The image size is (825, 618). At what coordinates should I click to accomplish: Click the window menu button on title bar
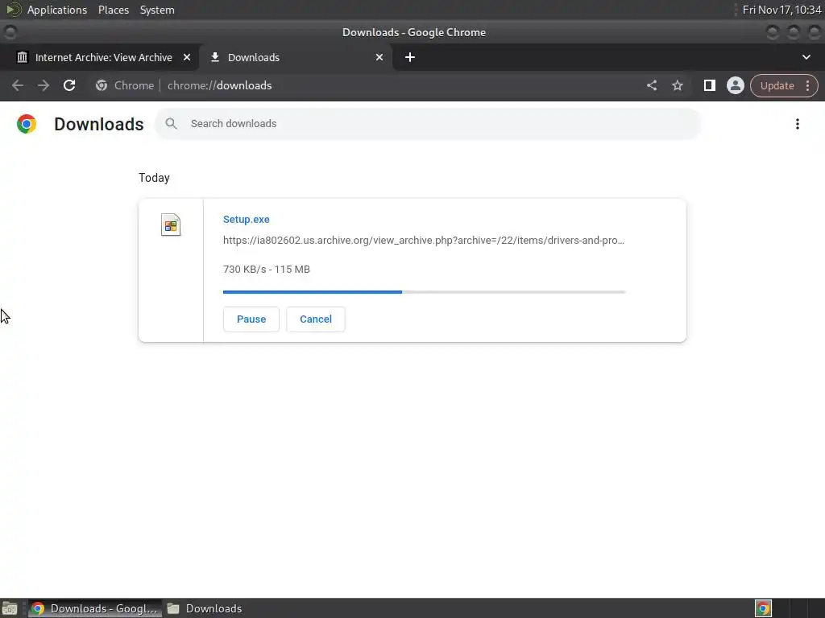10,32
